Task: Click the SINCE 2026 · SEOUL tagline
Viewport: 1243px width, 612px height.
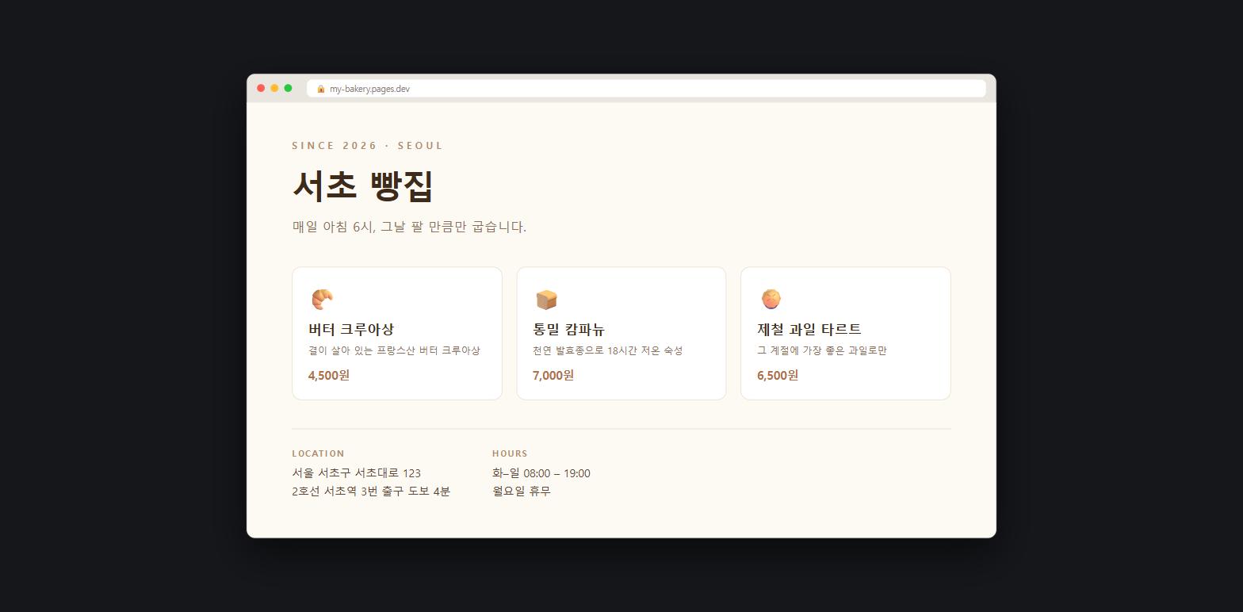Action: click(368, 146)
